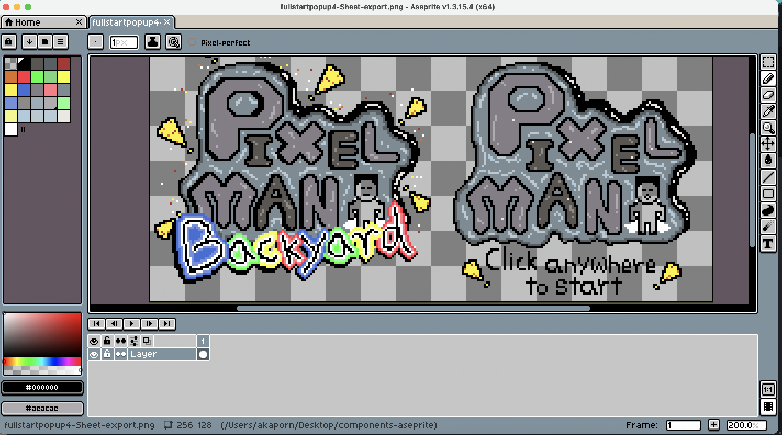The image size is (782, 435).
Task: Select the Pencil tool
Action: (768, 79)
